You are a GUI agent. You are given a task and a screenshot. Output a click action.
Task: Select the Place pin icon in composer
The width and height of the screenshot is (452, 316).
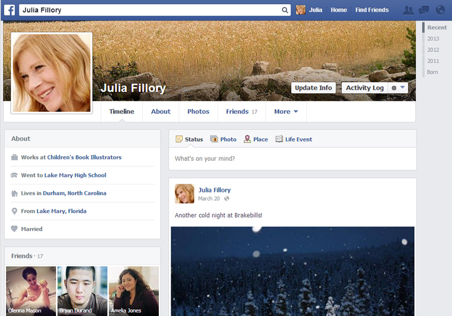(247, 139)
